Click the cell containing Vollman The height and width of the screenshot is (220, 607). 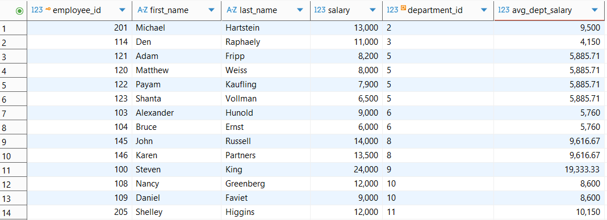[x=266, y=99]
